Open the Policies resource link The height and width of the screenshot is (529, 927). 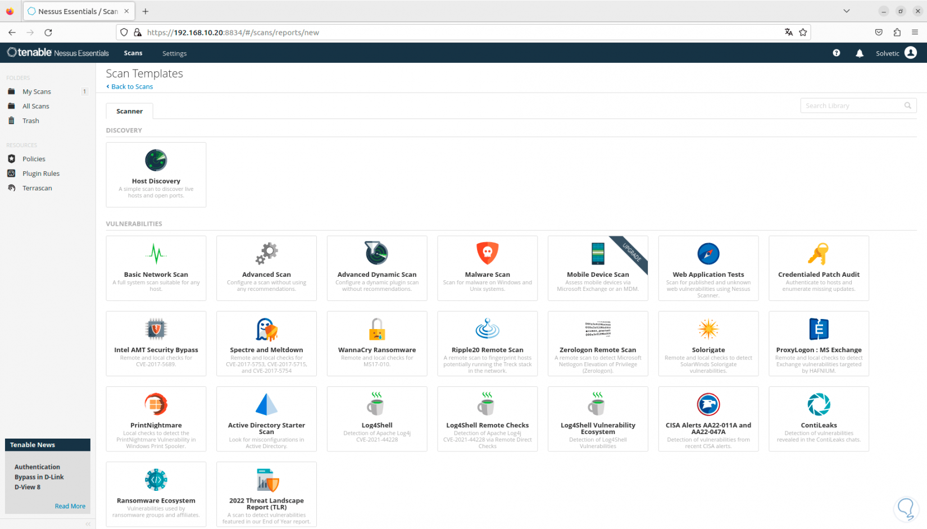(x=34, y=159)
